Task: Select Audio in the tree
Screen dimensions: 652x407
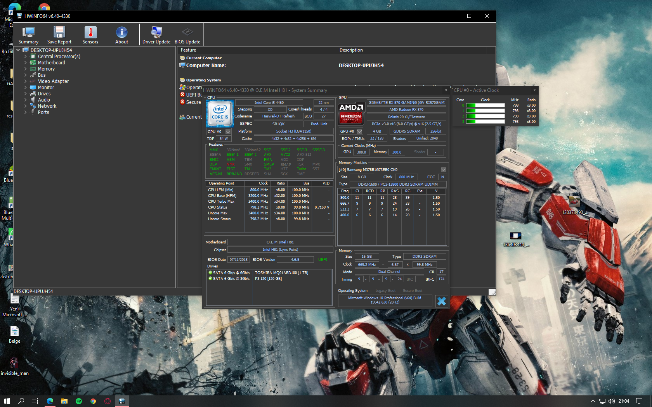Action: 44,100
